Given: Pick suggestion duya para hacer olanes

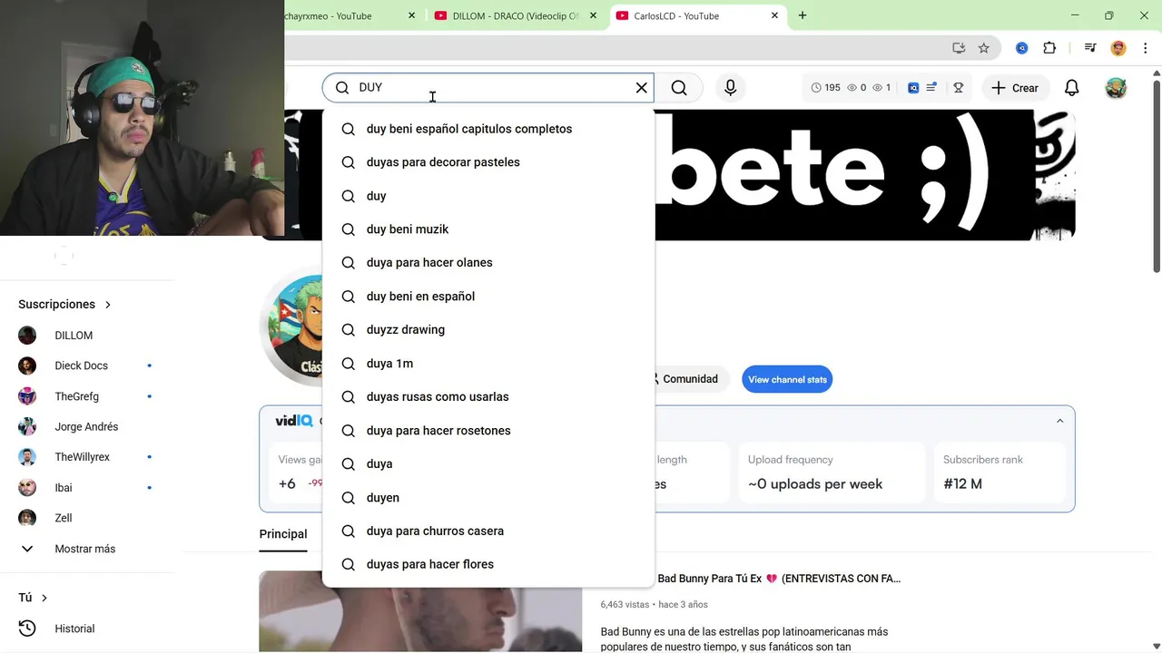Looking at the screenshot, I should [488, 263].
